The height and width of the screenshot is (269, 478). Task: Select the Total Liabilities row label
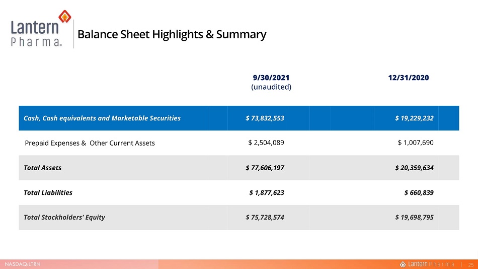tap(48, 192)
